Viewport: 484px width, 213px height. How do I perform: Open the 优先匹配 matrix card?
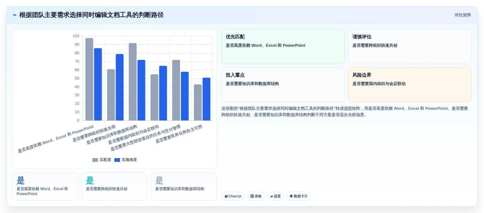283,46
